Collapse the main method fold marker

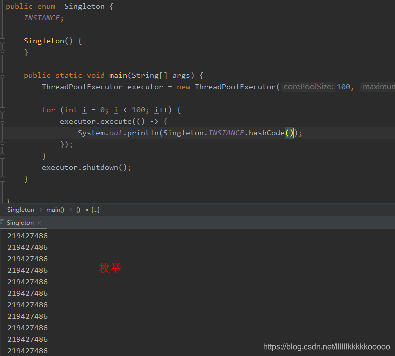[3, 75]
